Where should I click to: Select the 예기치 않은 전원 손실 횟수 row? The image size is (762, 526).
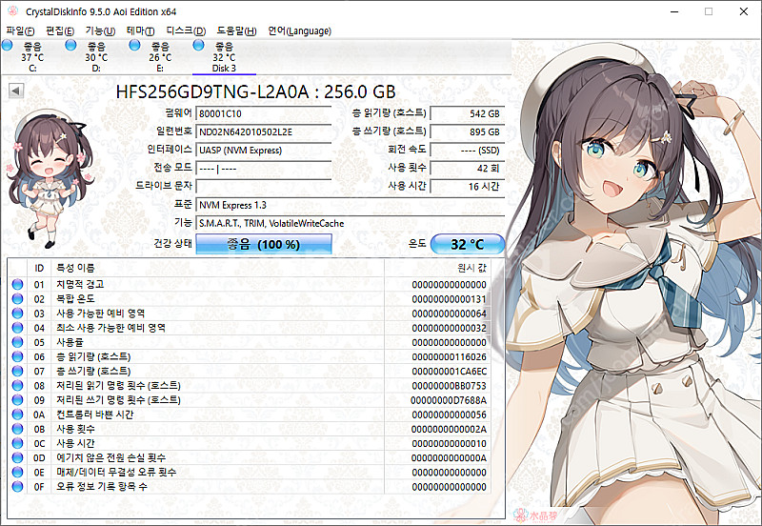(x=249, y=458)
